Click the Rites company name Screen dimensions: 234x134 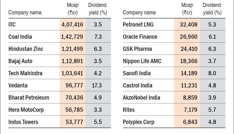[129, 110]
